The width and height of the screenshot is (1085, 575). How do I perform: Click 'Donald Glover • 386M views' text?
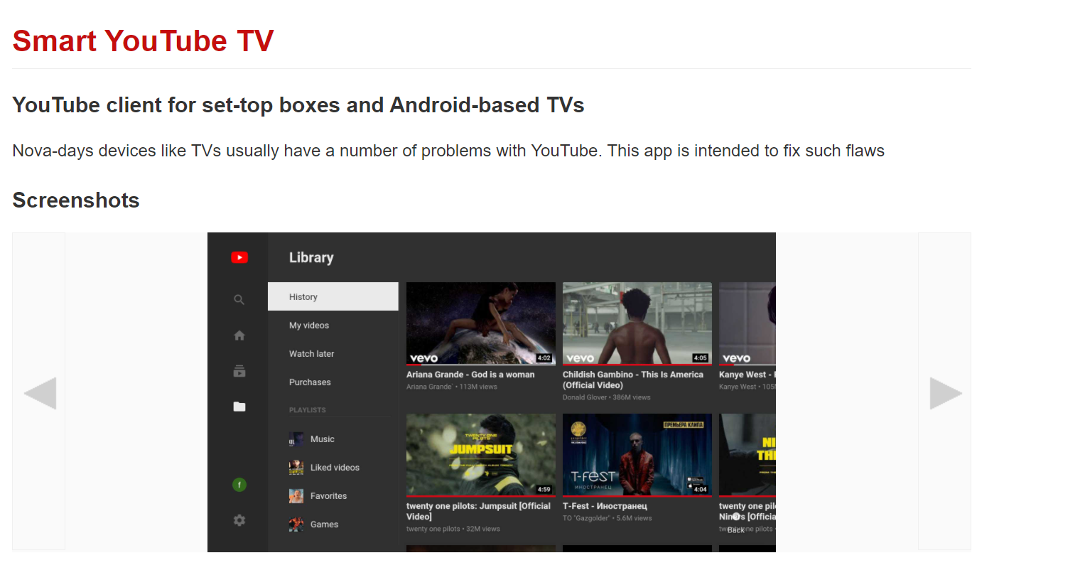[607, 397]
